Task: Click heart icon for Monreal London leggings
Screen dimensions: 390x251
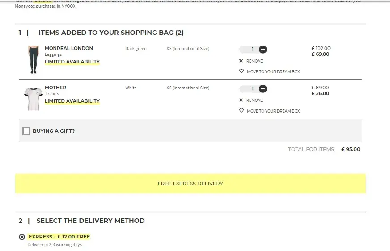Action: [242, 71]
